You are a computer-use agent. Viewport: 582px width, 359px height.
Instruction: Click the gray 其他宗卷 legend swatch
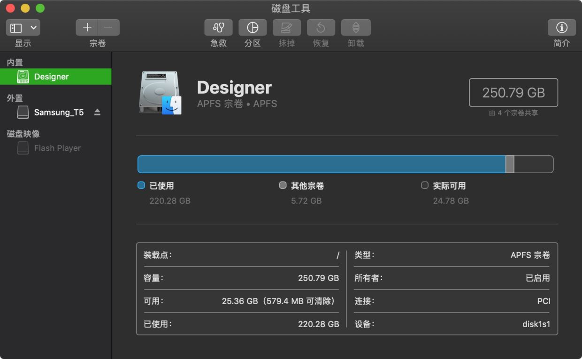coord(283,185)
